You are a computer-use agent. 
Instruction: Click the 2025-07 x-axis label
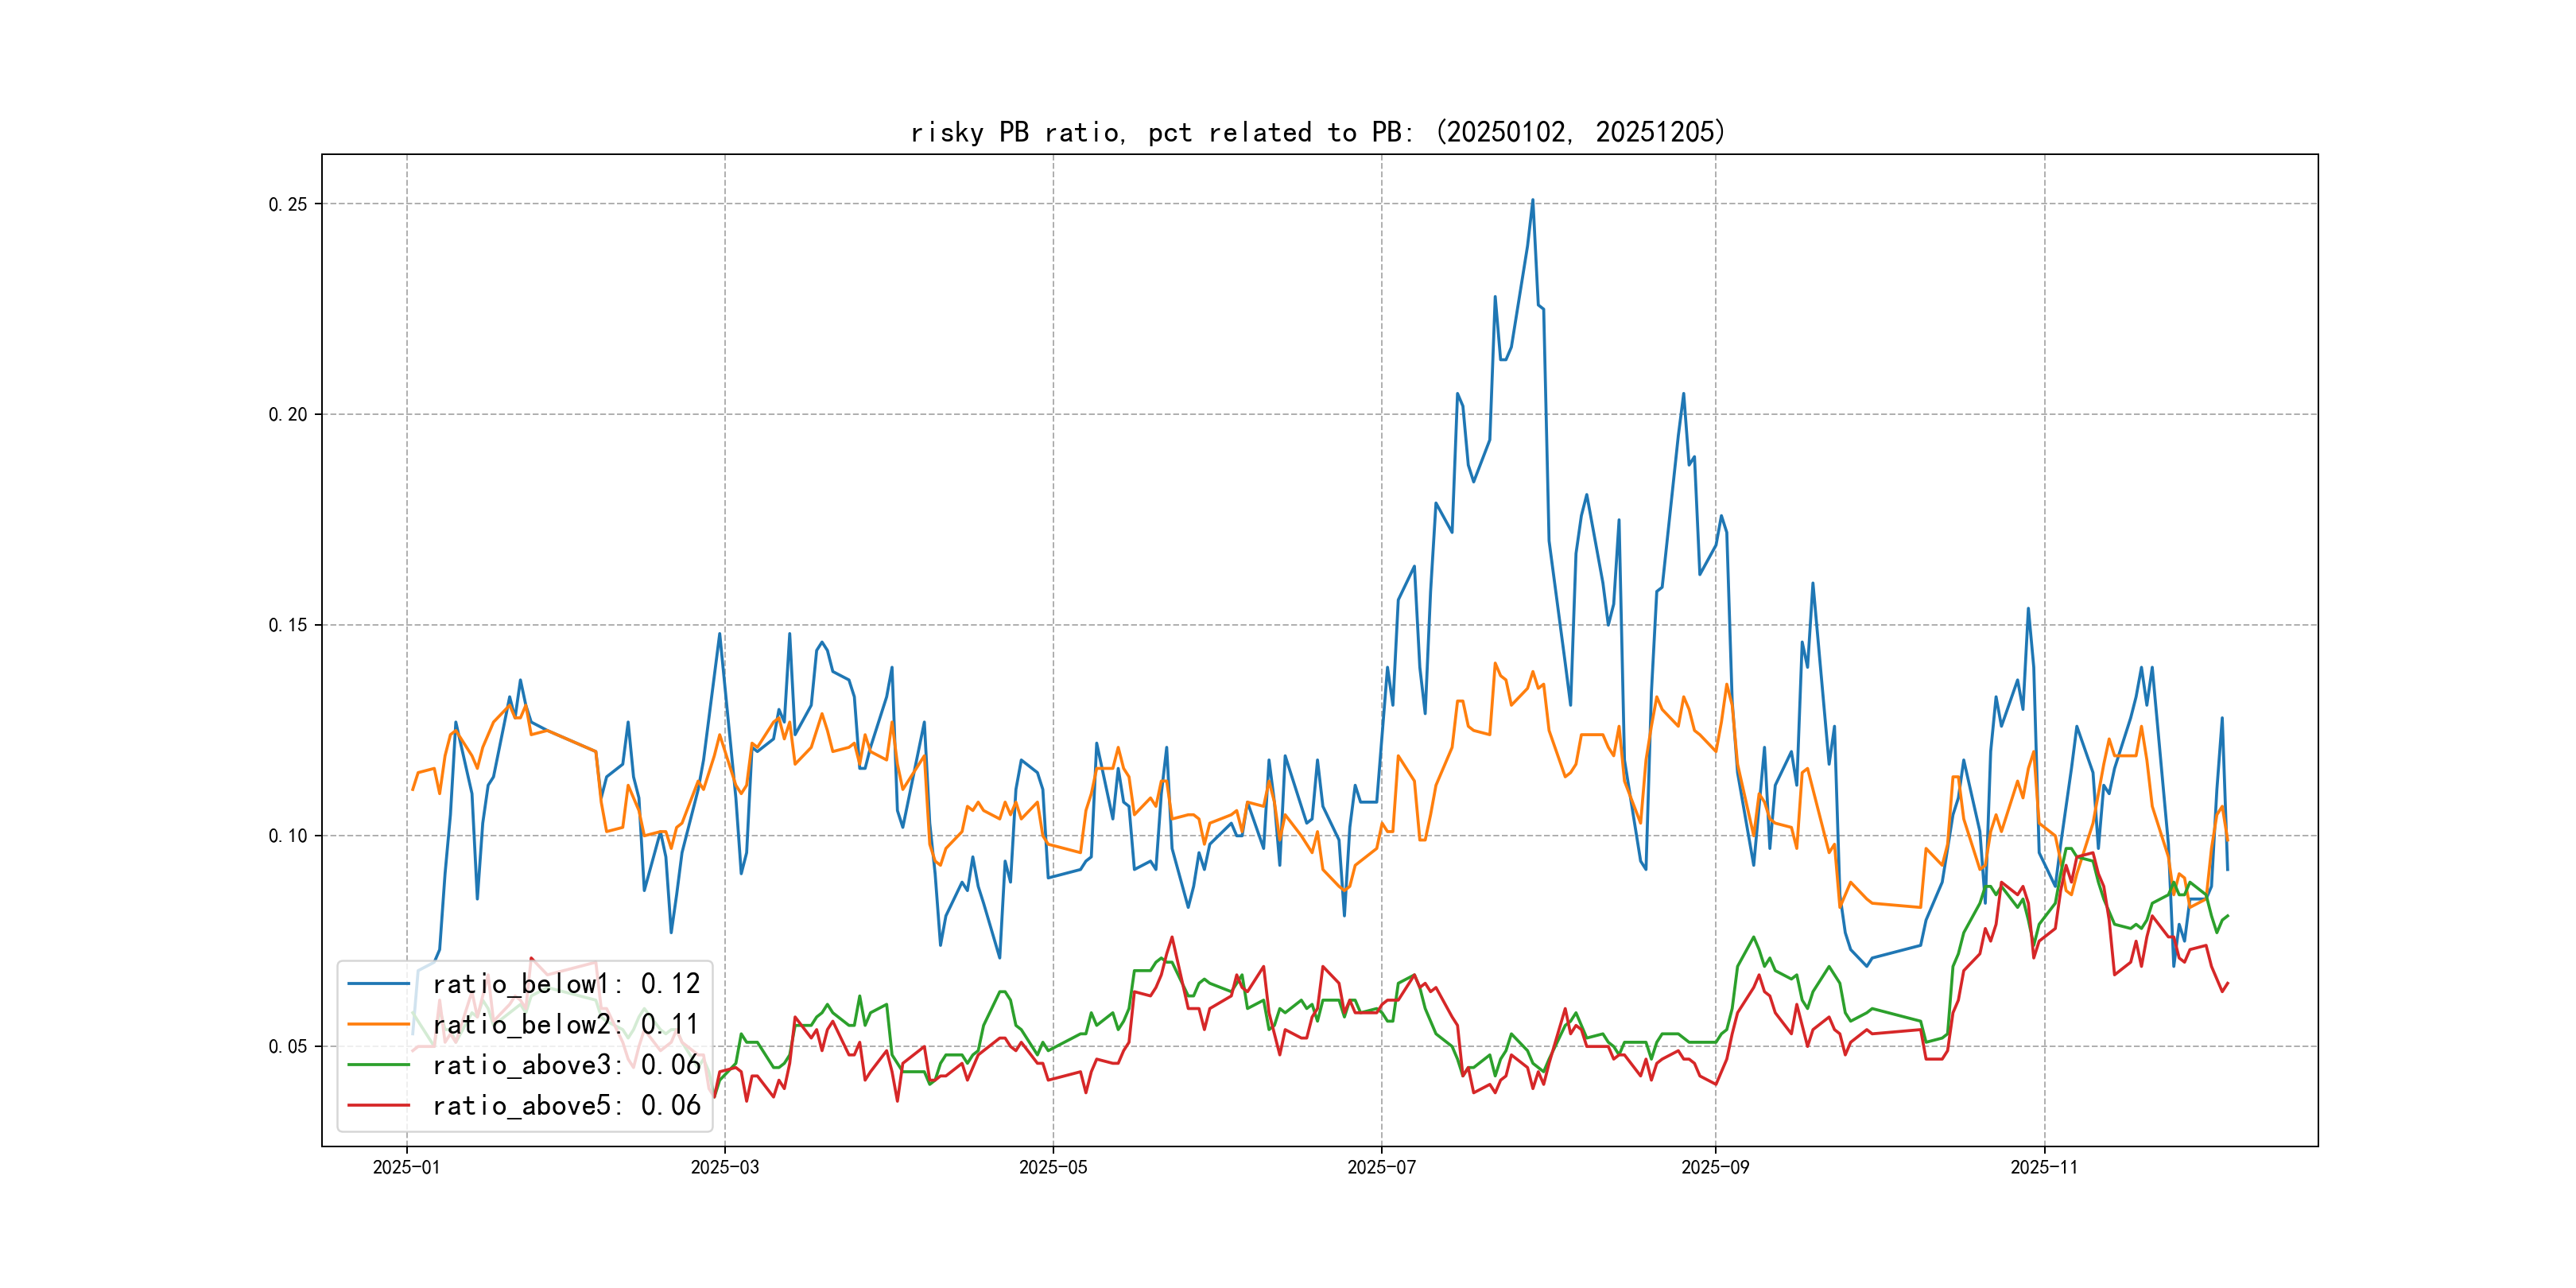(1381, 1168)
